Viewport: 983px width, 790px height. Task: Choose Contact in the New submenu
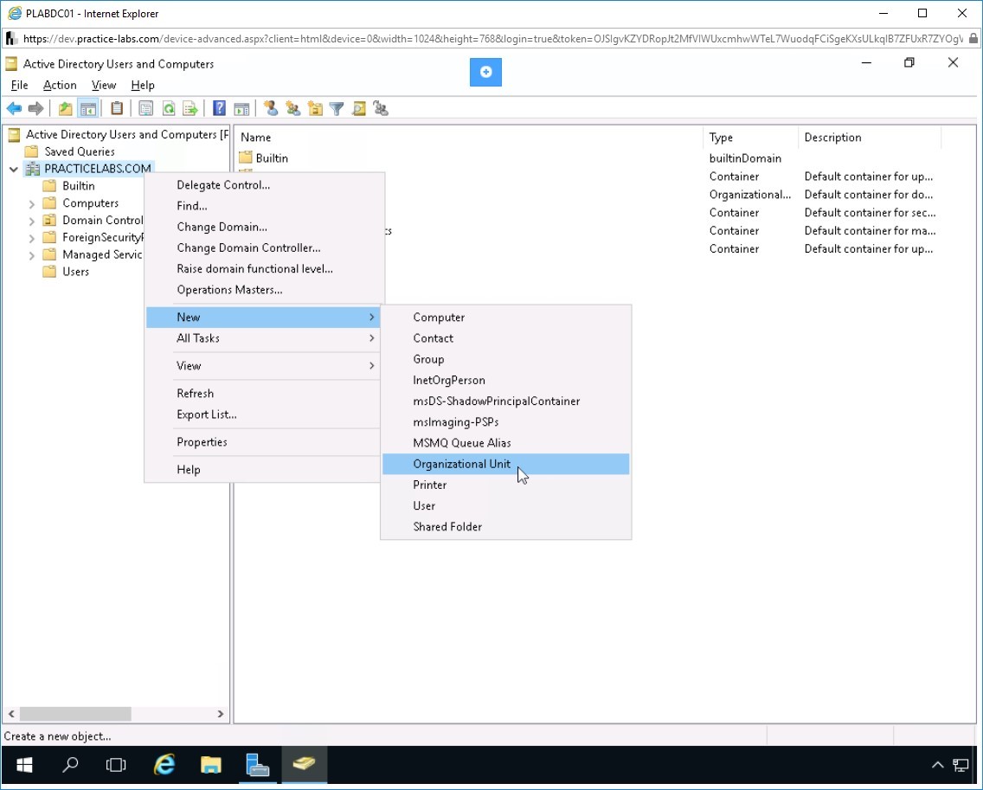506,338
